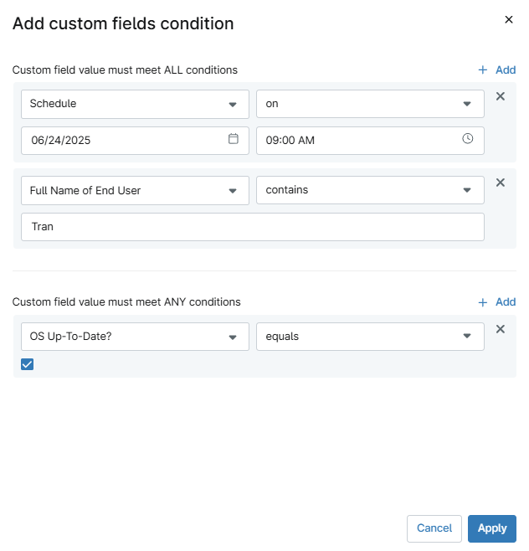Uncheck the OS Up-To-Date value checkbox
The width and height of the screenshot is (529, 551).
tap(28, 364)
